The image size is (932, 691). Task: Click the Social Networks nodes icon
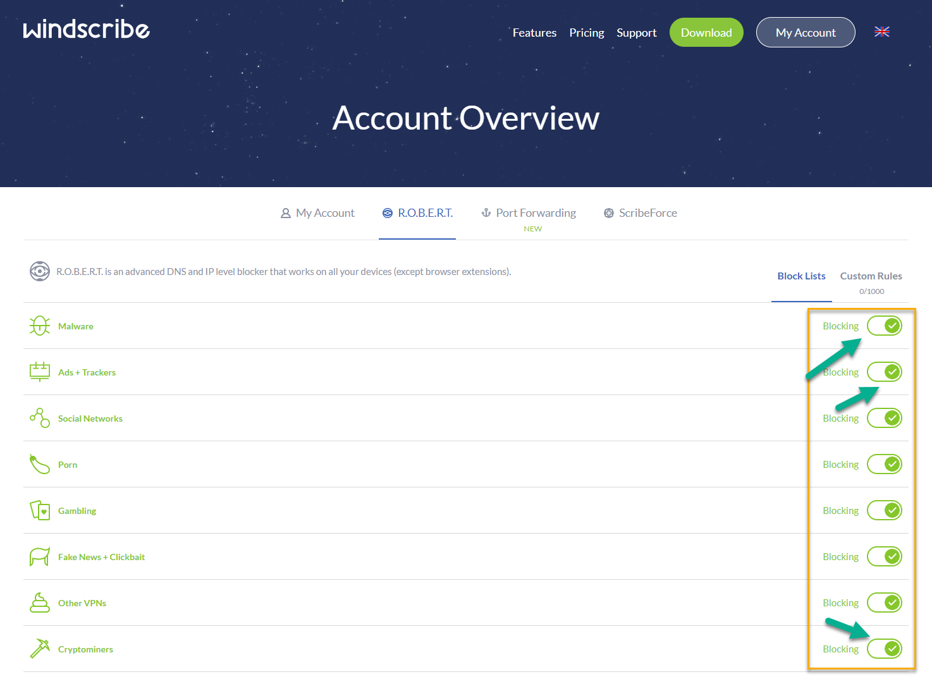[40, 418]
